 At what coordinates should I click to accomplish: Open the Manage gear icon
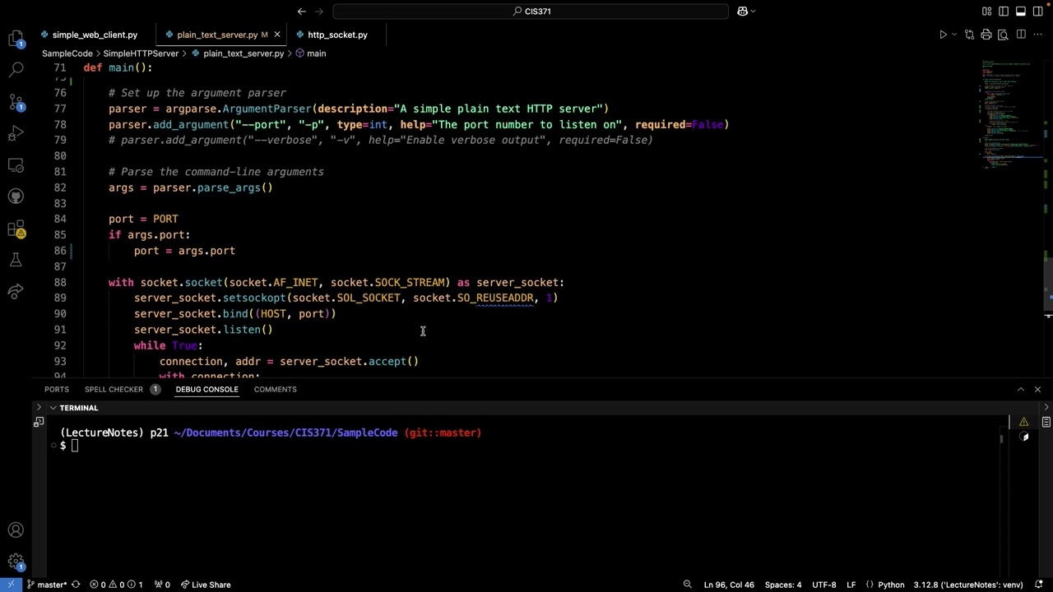click(x=16, y=562)
